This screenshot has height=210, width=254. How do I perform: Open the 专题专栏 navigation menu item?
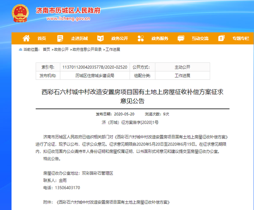pyautogui.click(x=241, y=38)
